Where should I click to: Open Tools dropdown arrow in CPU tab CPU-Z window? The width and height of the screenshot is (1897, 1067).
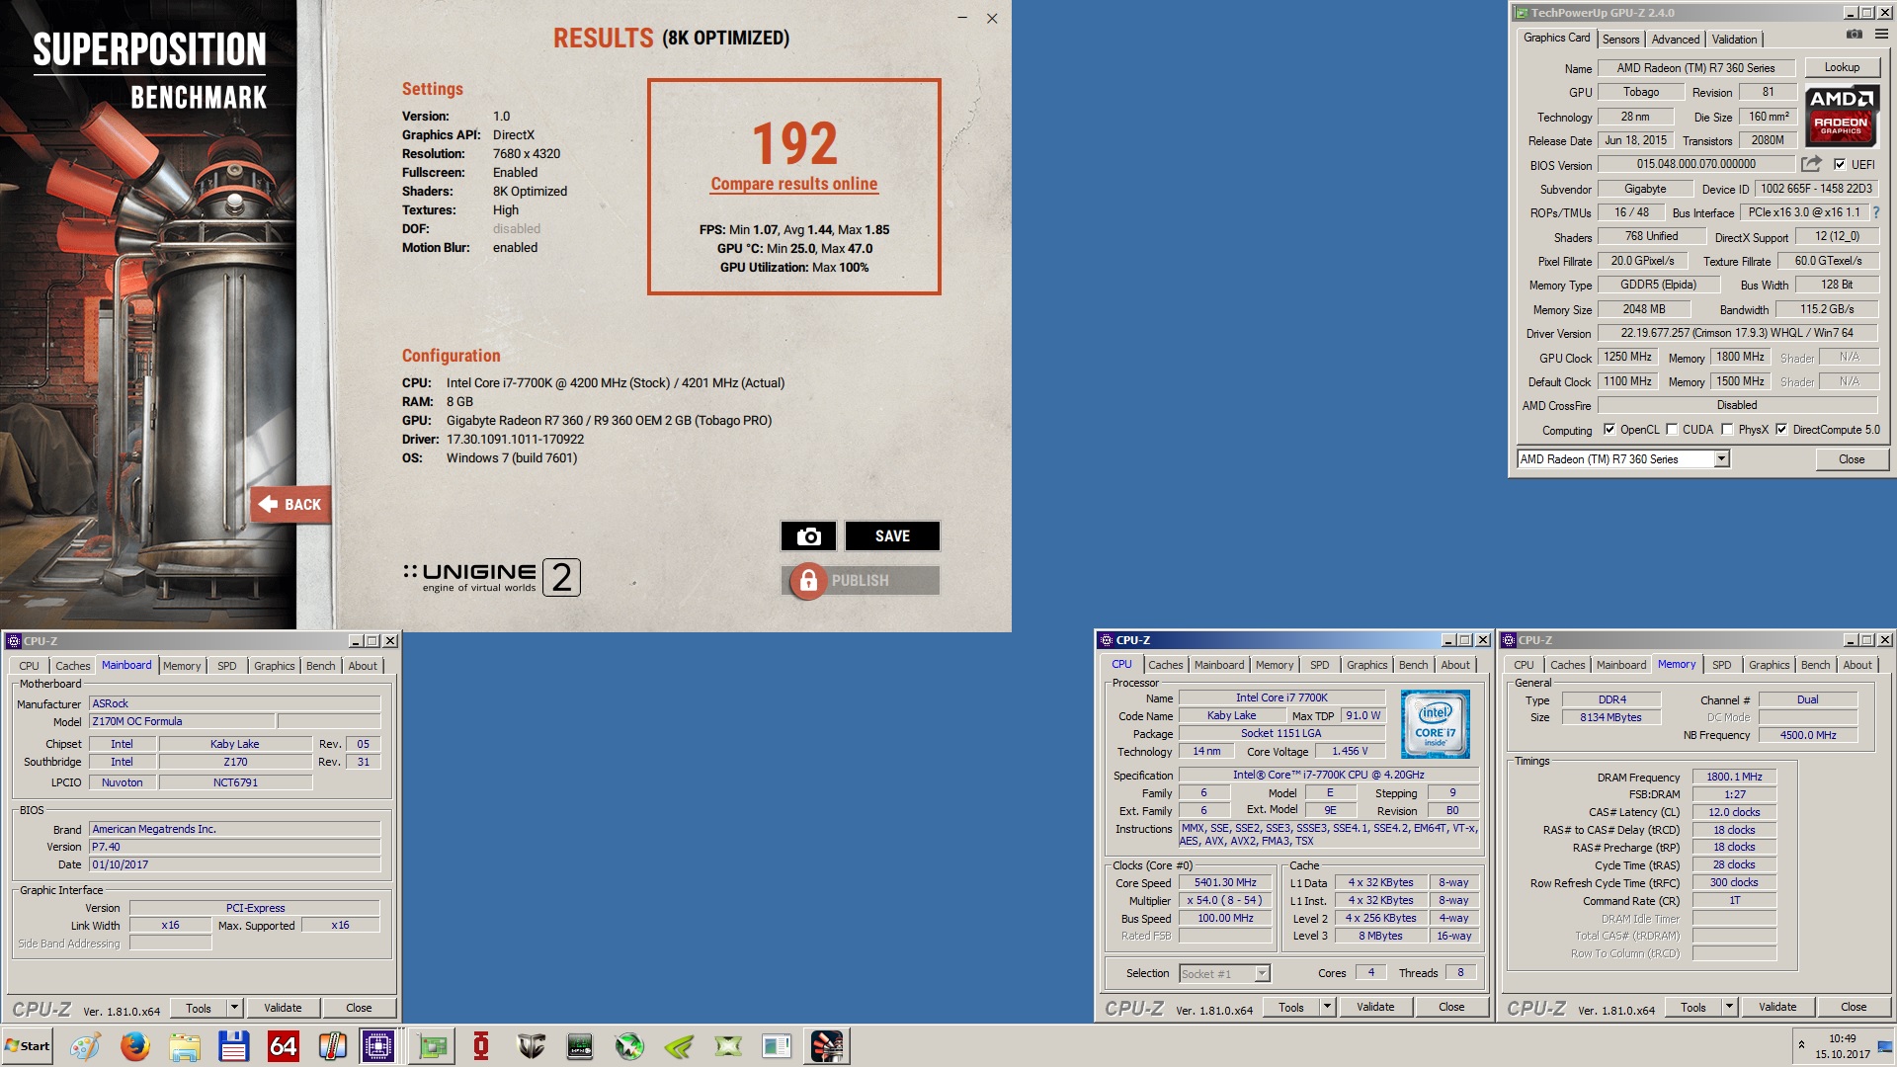(x=1327, y=1007)
